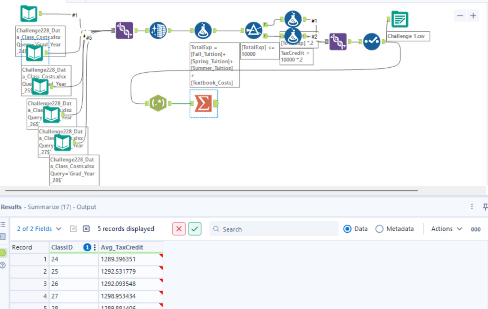Zoom out with the minus button
488x309 pixels.
tap(460, 16)
